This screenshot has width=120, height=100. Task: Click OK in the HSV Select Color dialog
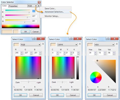coord(94,95)
